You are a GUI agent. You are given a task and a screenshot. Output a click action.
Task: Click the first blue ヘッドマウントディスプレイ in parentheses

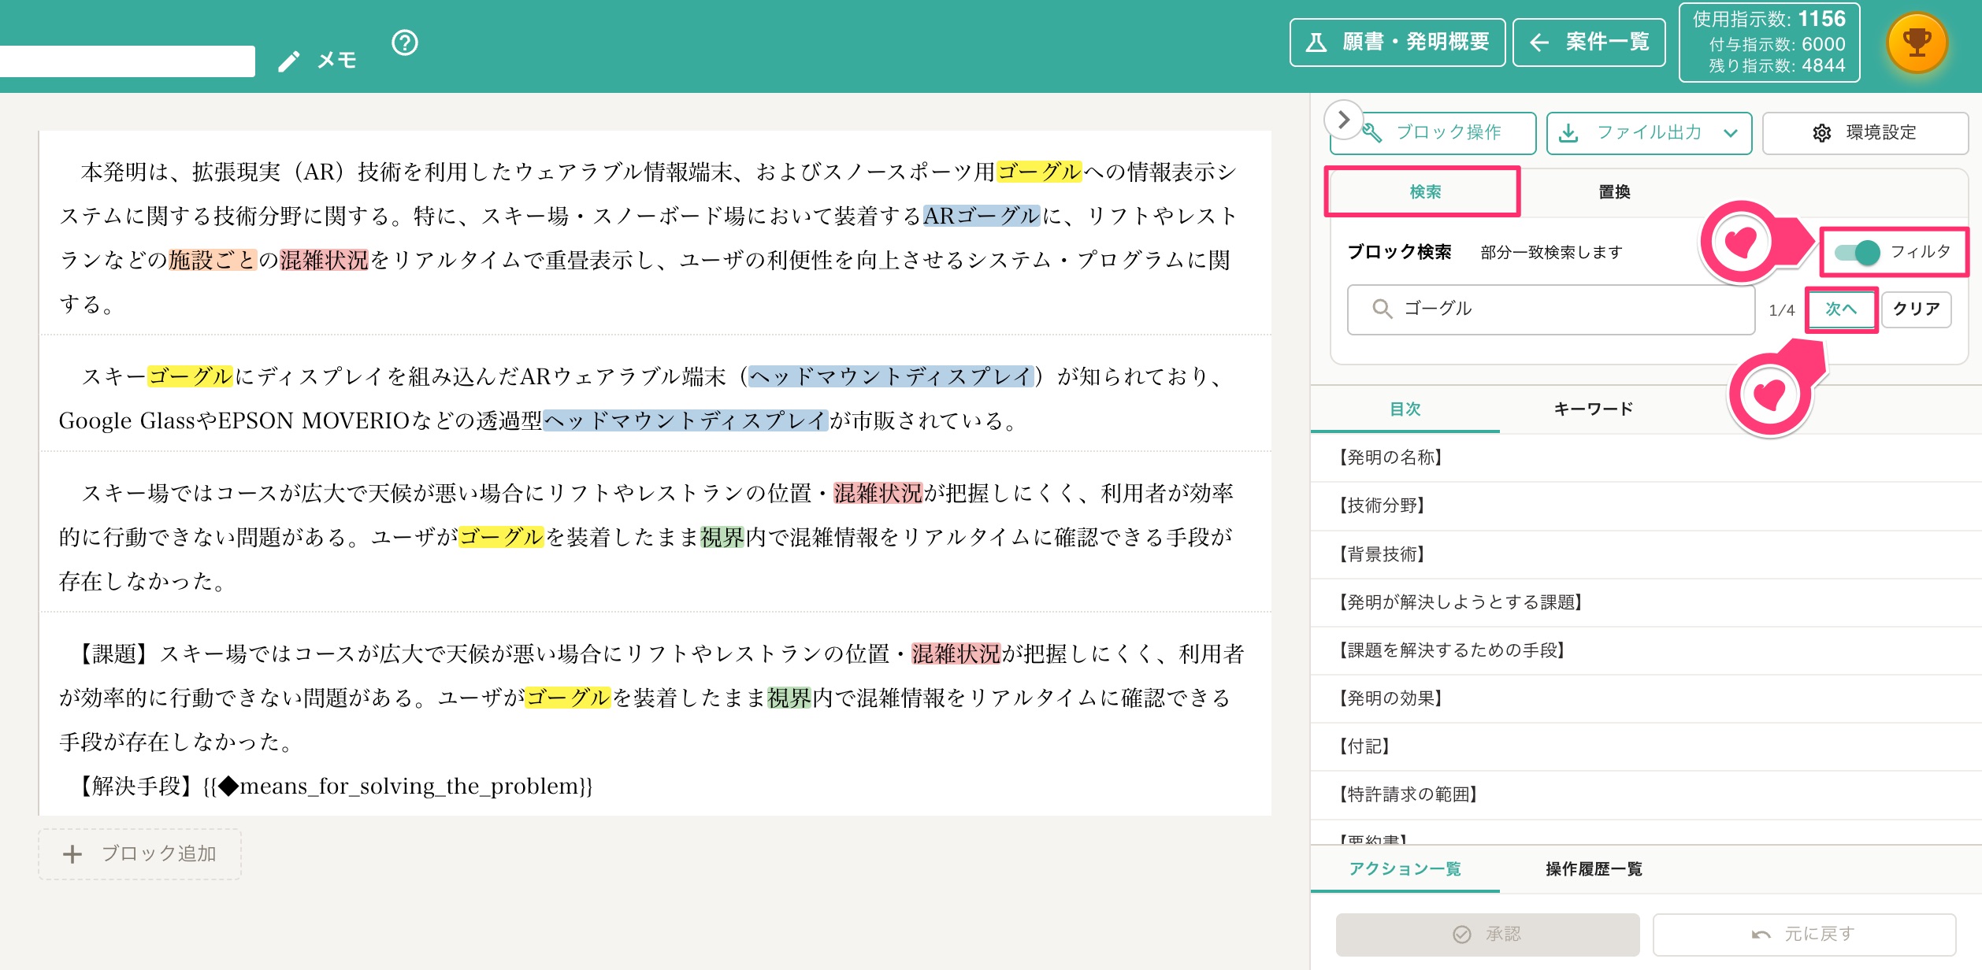point(890,376)
